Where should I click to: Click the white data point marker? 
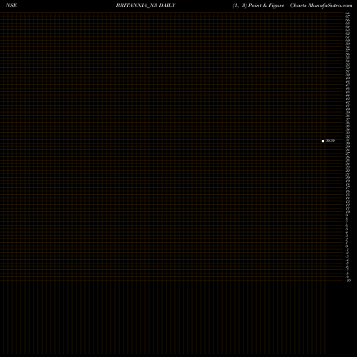pyautogui.click(x=323, y=141)
